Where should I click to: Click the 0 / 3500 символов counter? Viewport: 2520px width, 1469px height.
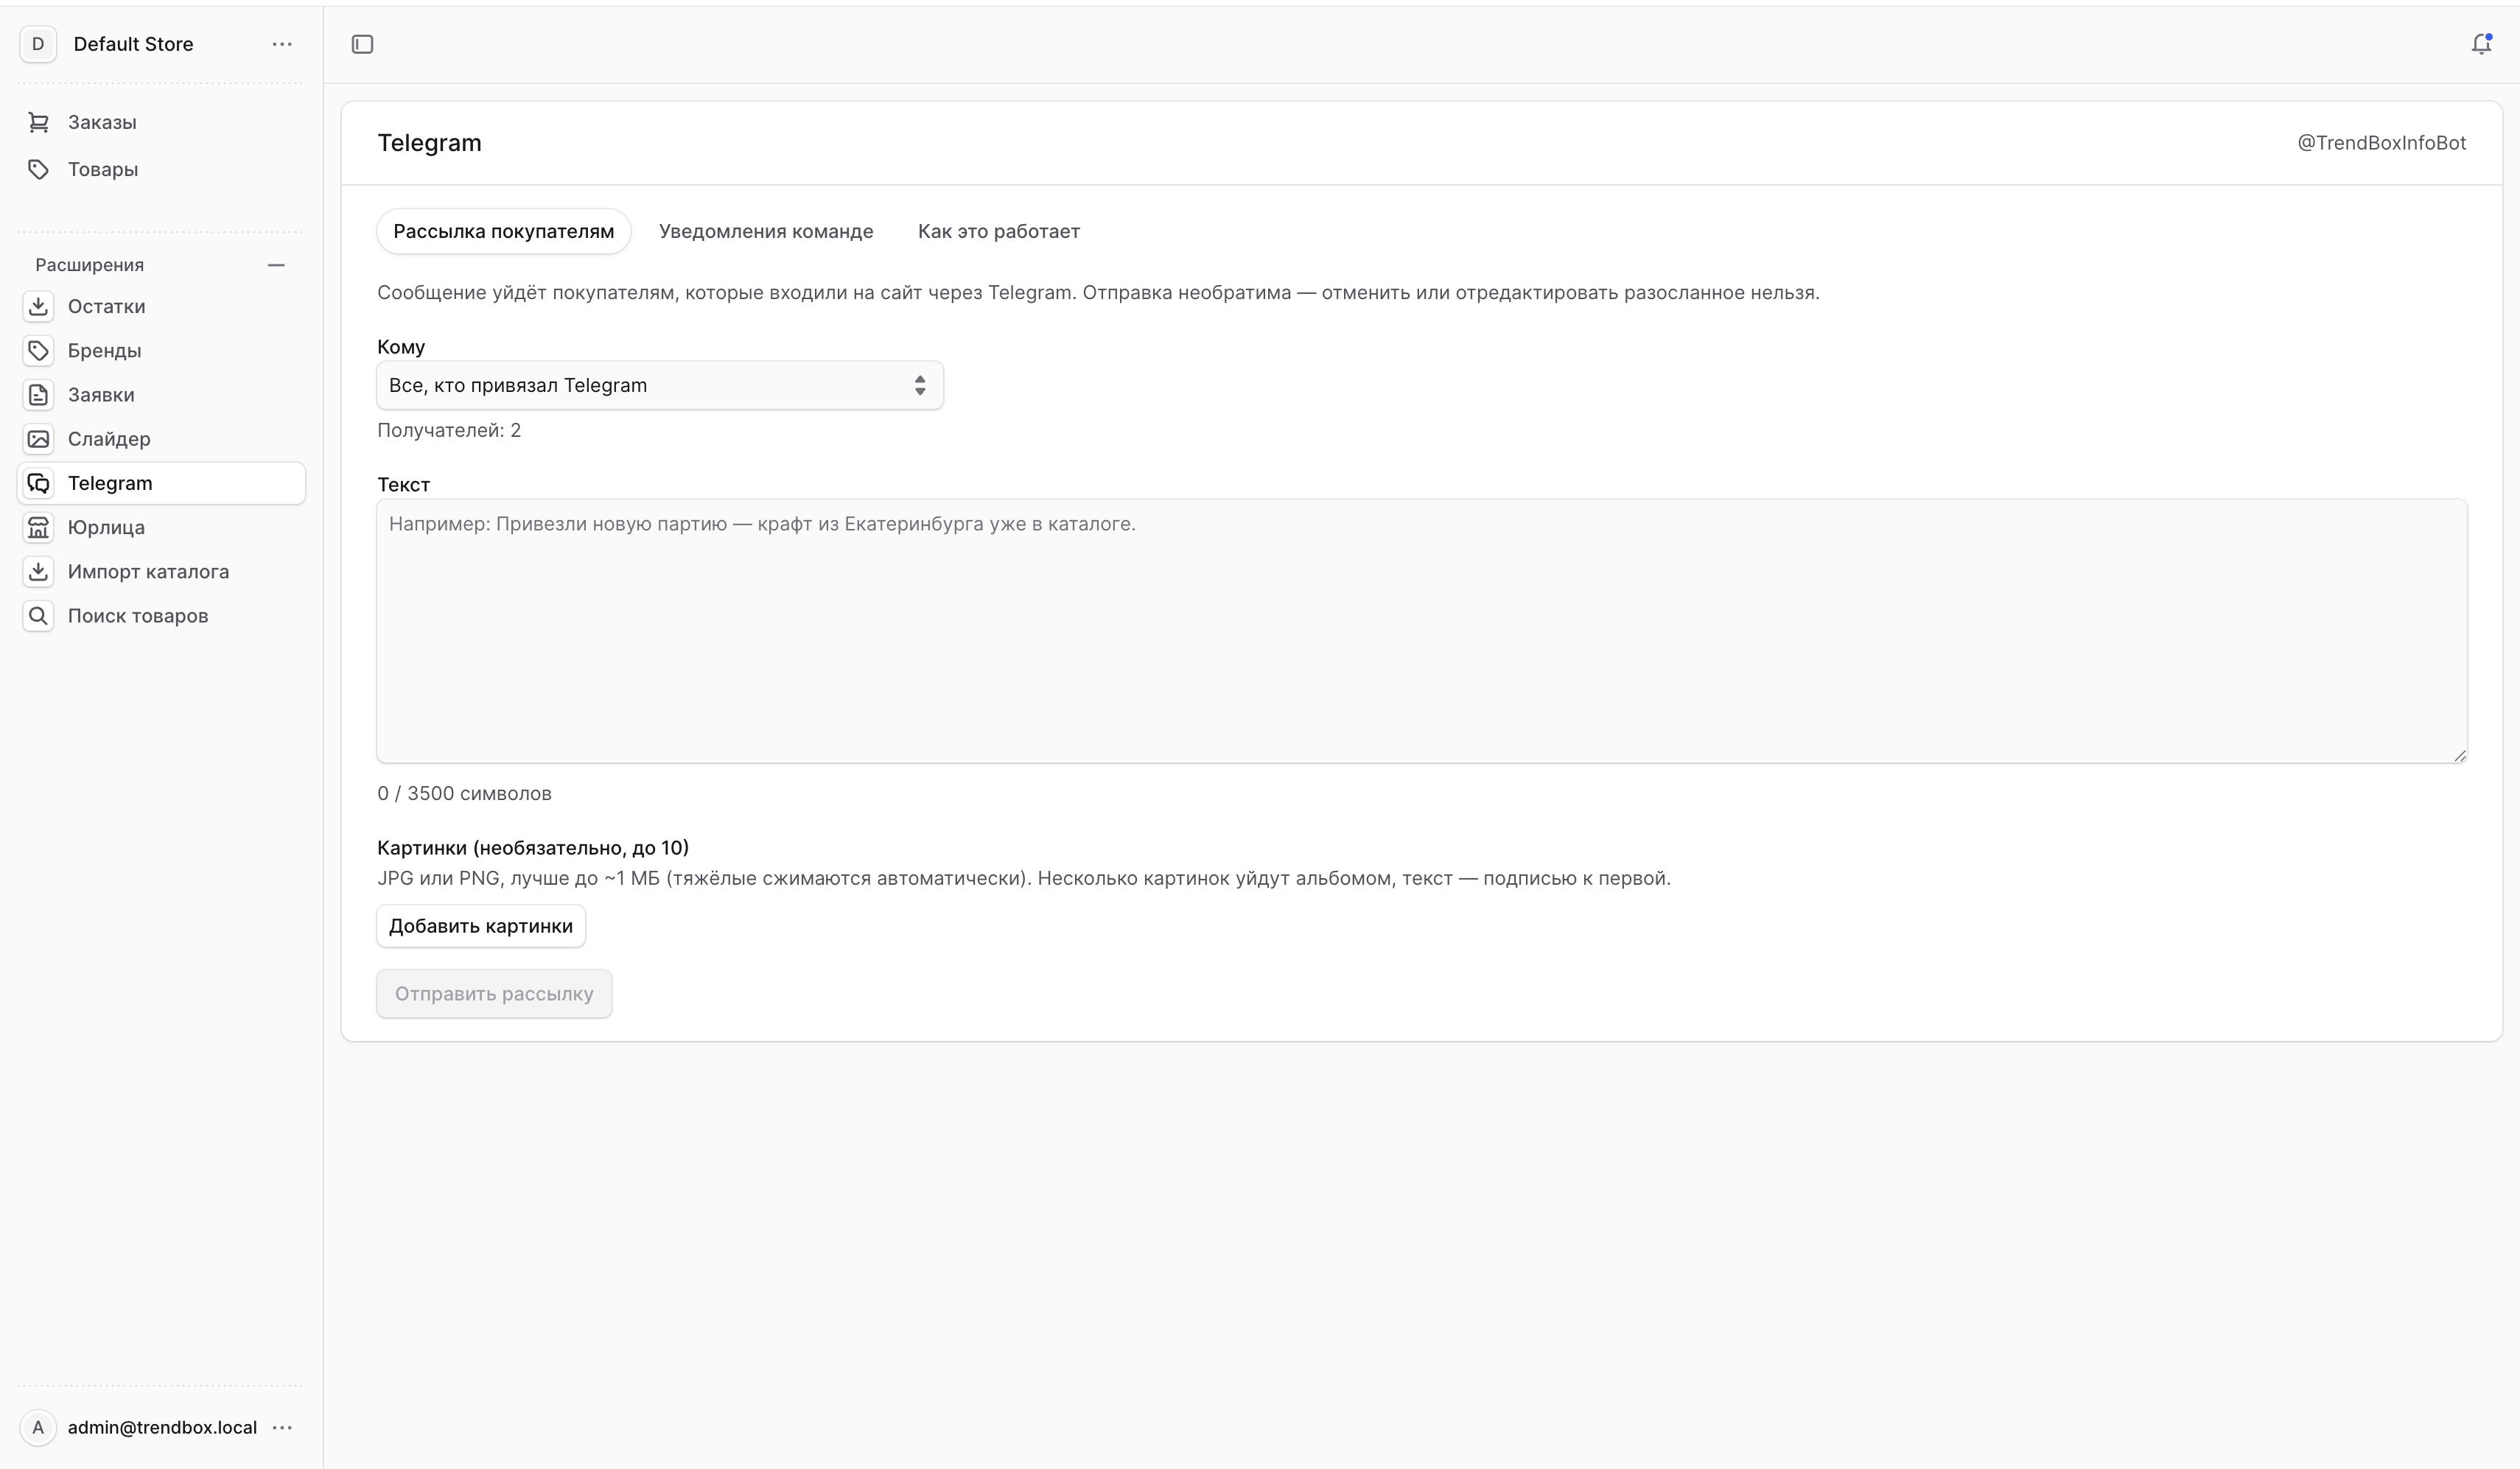(464, 793)
